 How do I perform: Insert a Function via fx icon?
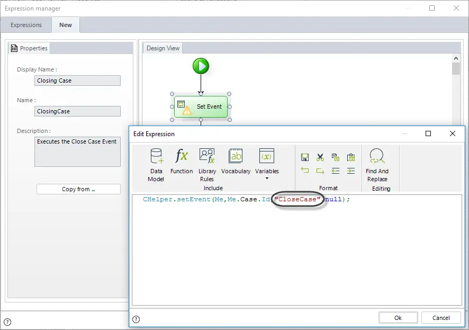182,161
